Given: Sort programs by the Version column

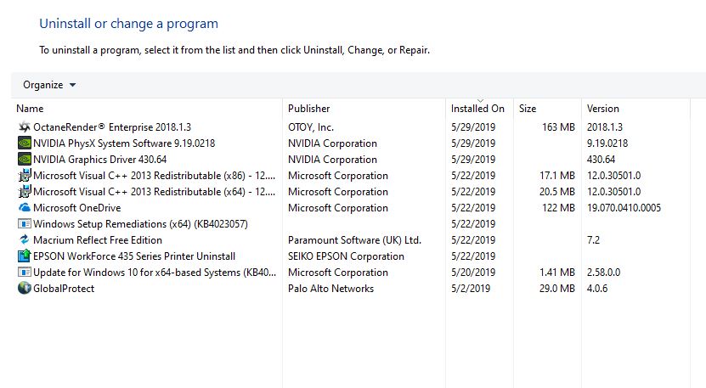Looking at the screenshot, I should click(x=602, y=109).
